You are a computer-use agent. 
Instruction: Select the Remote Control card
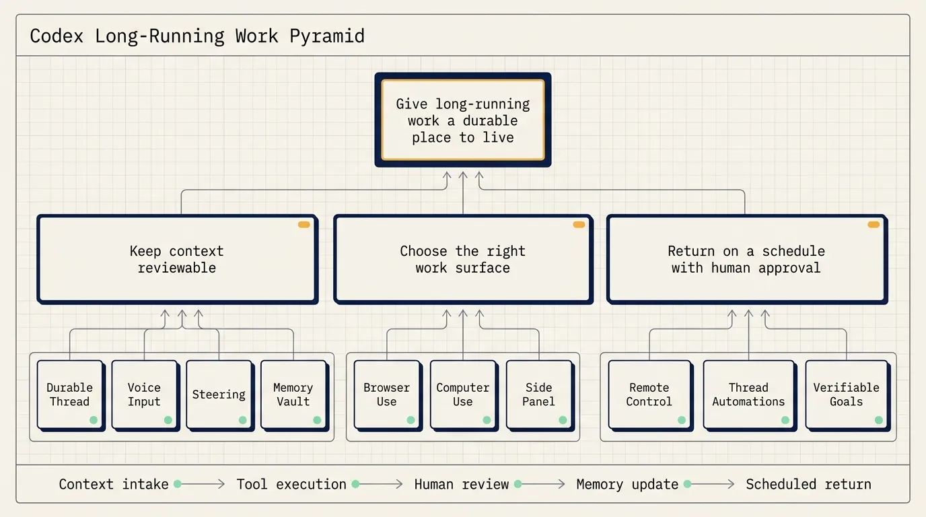[x=650, y=395]
